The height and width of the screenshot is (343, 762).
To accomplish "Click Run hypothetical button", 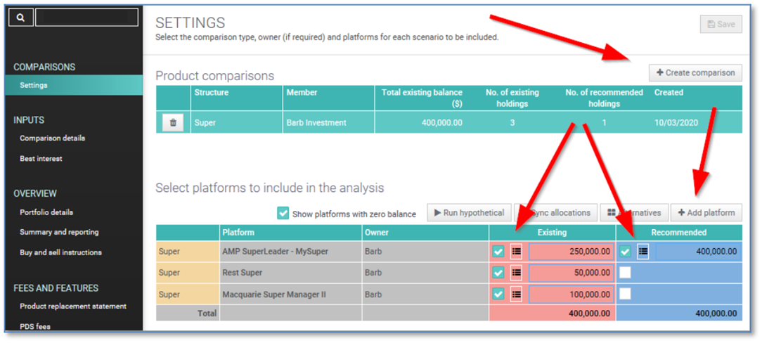I will point(469,213).
